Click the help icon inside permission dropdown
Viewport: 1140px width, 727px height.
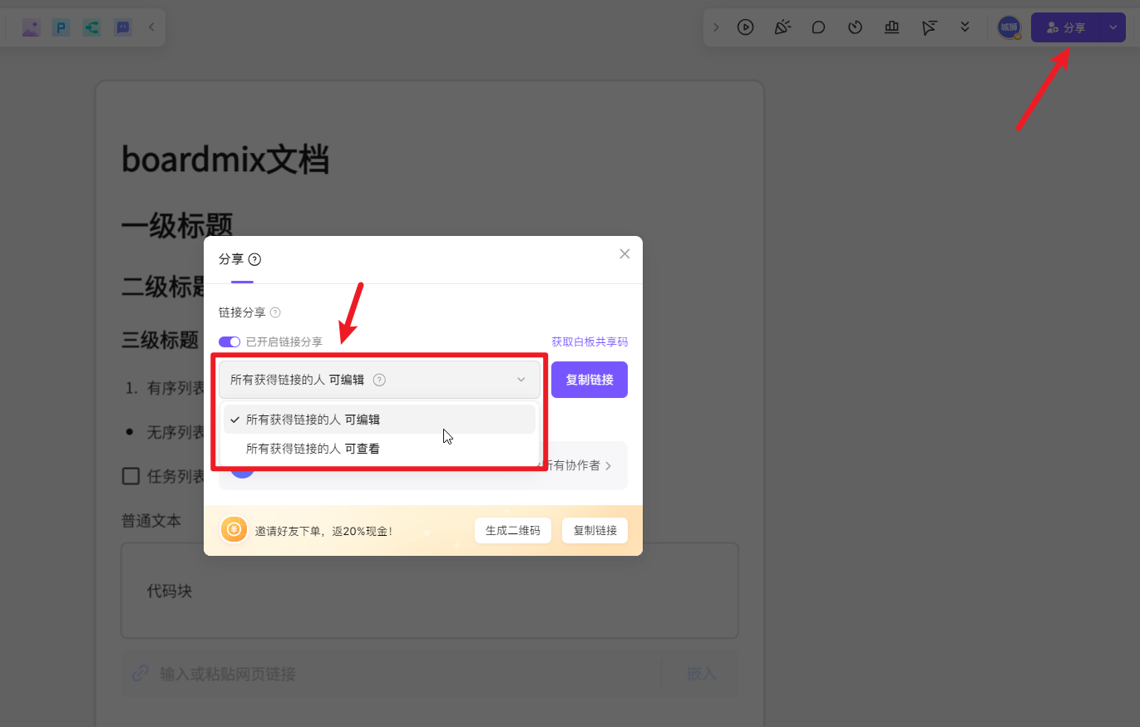click(x=379, y=380)
